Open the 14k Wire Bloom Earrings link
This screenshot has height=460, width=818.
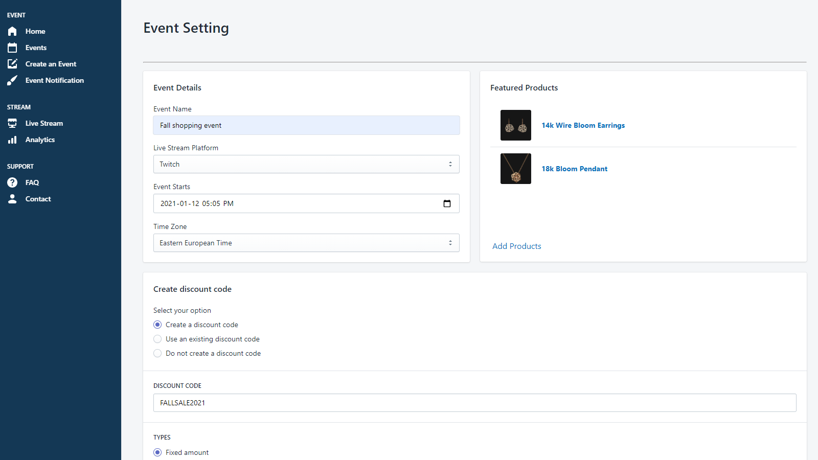[583, 125]
